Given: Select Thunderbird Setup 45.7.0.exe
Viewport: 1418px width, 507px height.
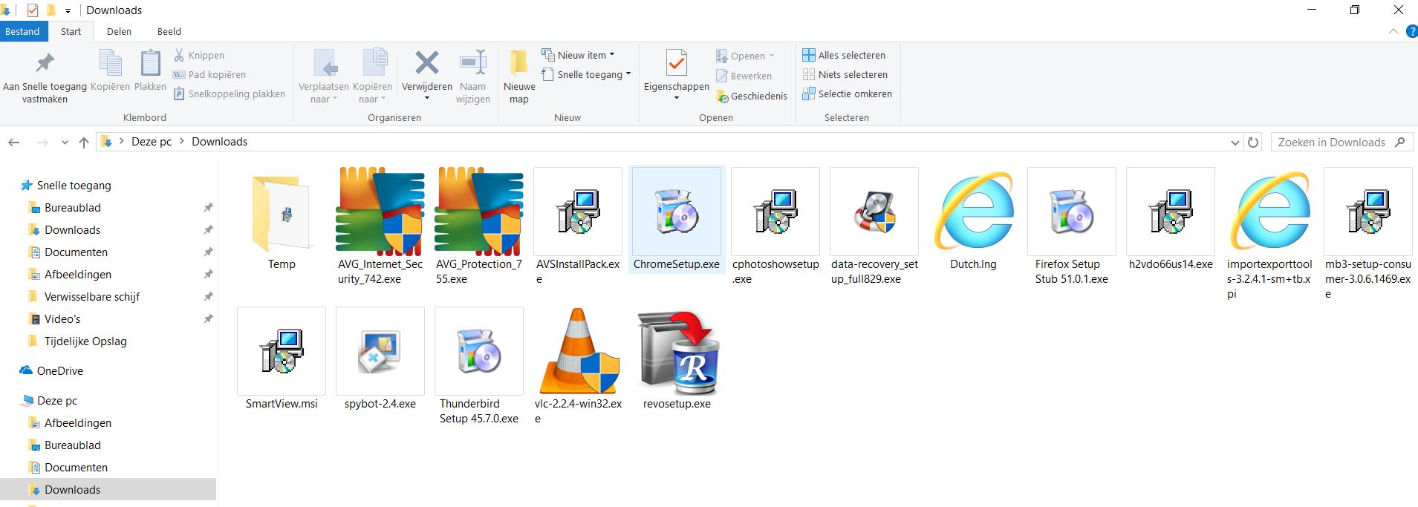Looking at the screenshot, I should (x=478, y=367).
